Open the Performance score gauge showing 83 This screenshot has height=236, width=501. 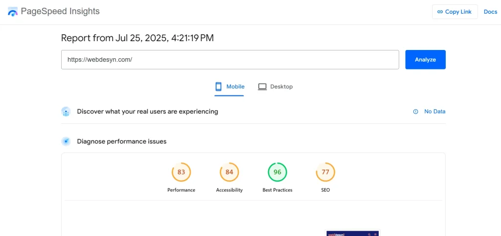[x=181, y=172]
